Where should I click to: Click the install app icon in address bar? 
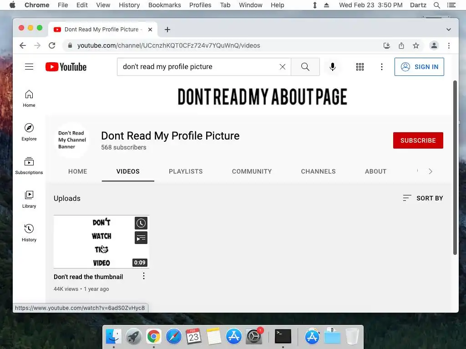(387, 45)
